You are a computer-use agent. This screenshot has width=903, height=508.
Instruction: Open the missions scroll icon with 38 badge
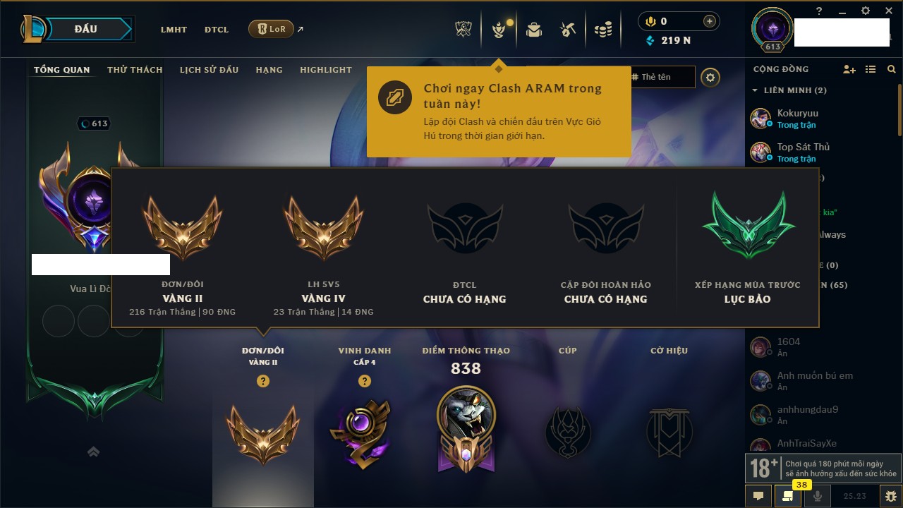787,496
